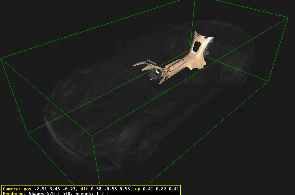This screenshot has height=195, width=295.
Task: Click the small slot atop the bulkhead panel
Action: (205, 38)
